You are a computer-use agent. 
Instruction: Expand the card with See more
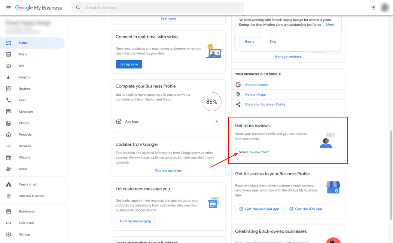pyautogui.click(x=168, y=18)
